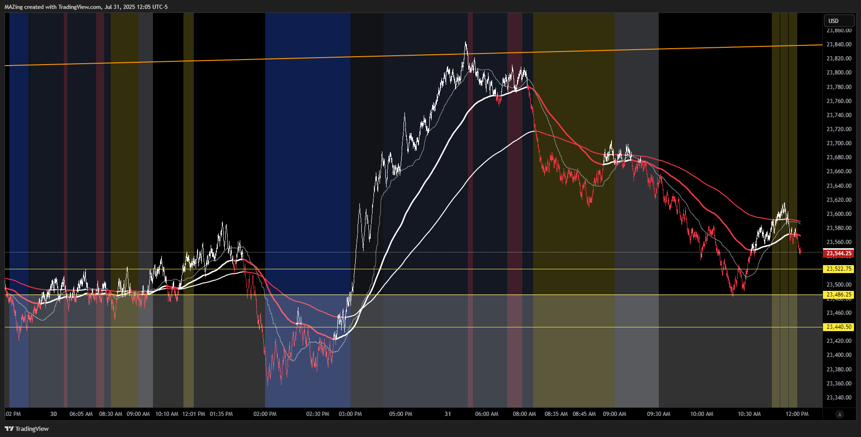Toggle auto-scale with the A button
This screenshot has width=861, height=437.
coord(839,414)
